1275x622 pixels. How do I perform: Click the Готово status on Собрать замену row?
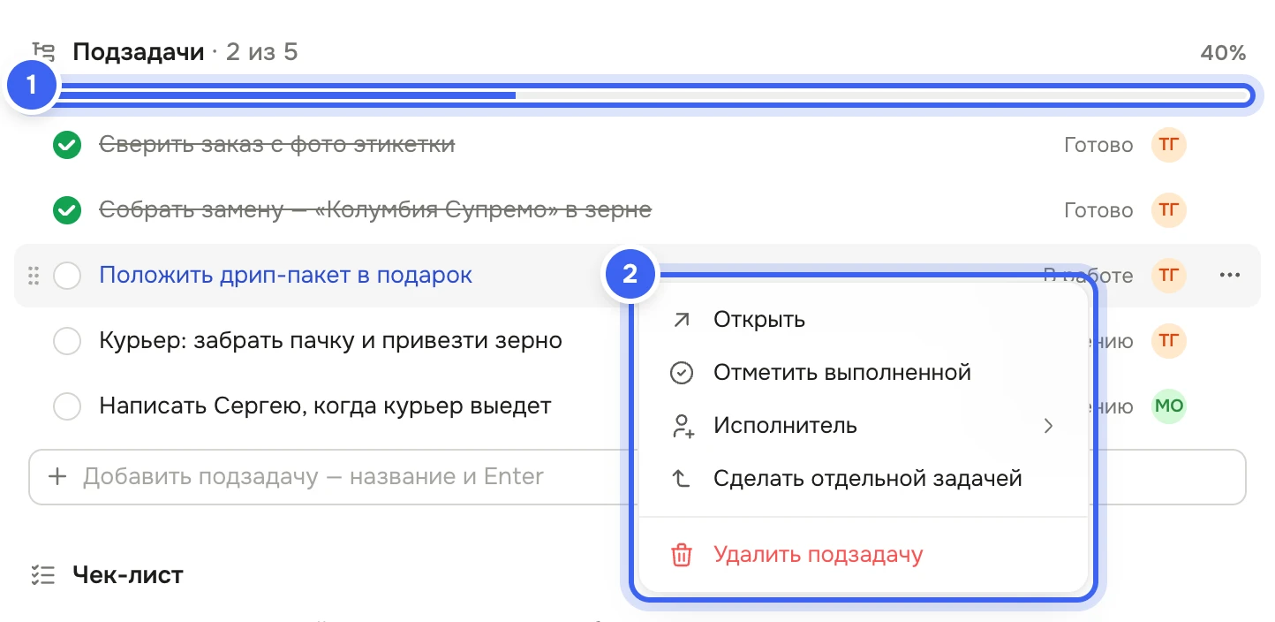tap(1098, 210)
